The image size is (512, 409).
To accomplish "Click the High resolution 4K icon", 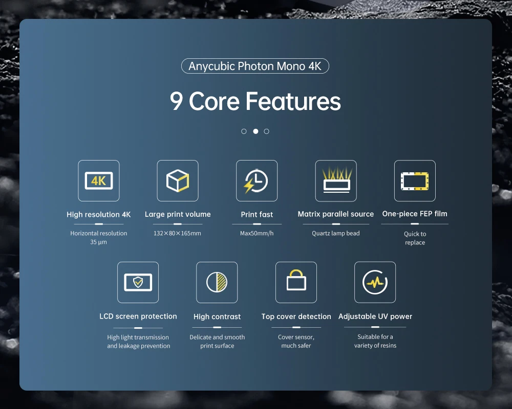I will click(99, 180).
